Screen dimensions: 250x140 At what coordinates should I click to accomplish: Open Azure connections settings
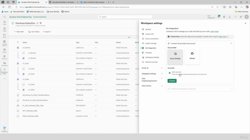point(152,39)
